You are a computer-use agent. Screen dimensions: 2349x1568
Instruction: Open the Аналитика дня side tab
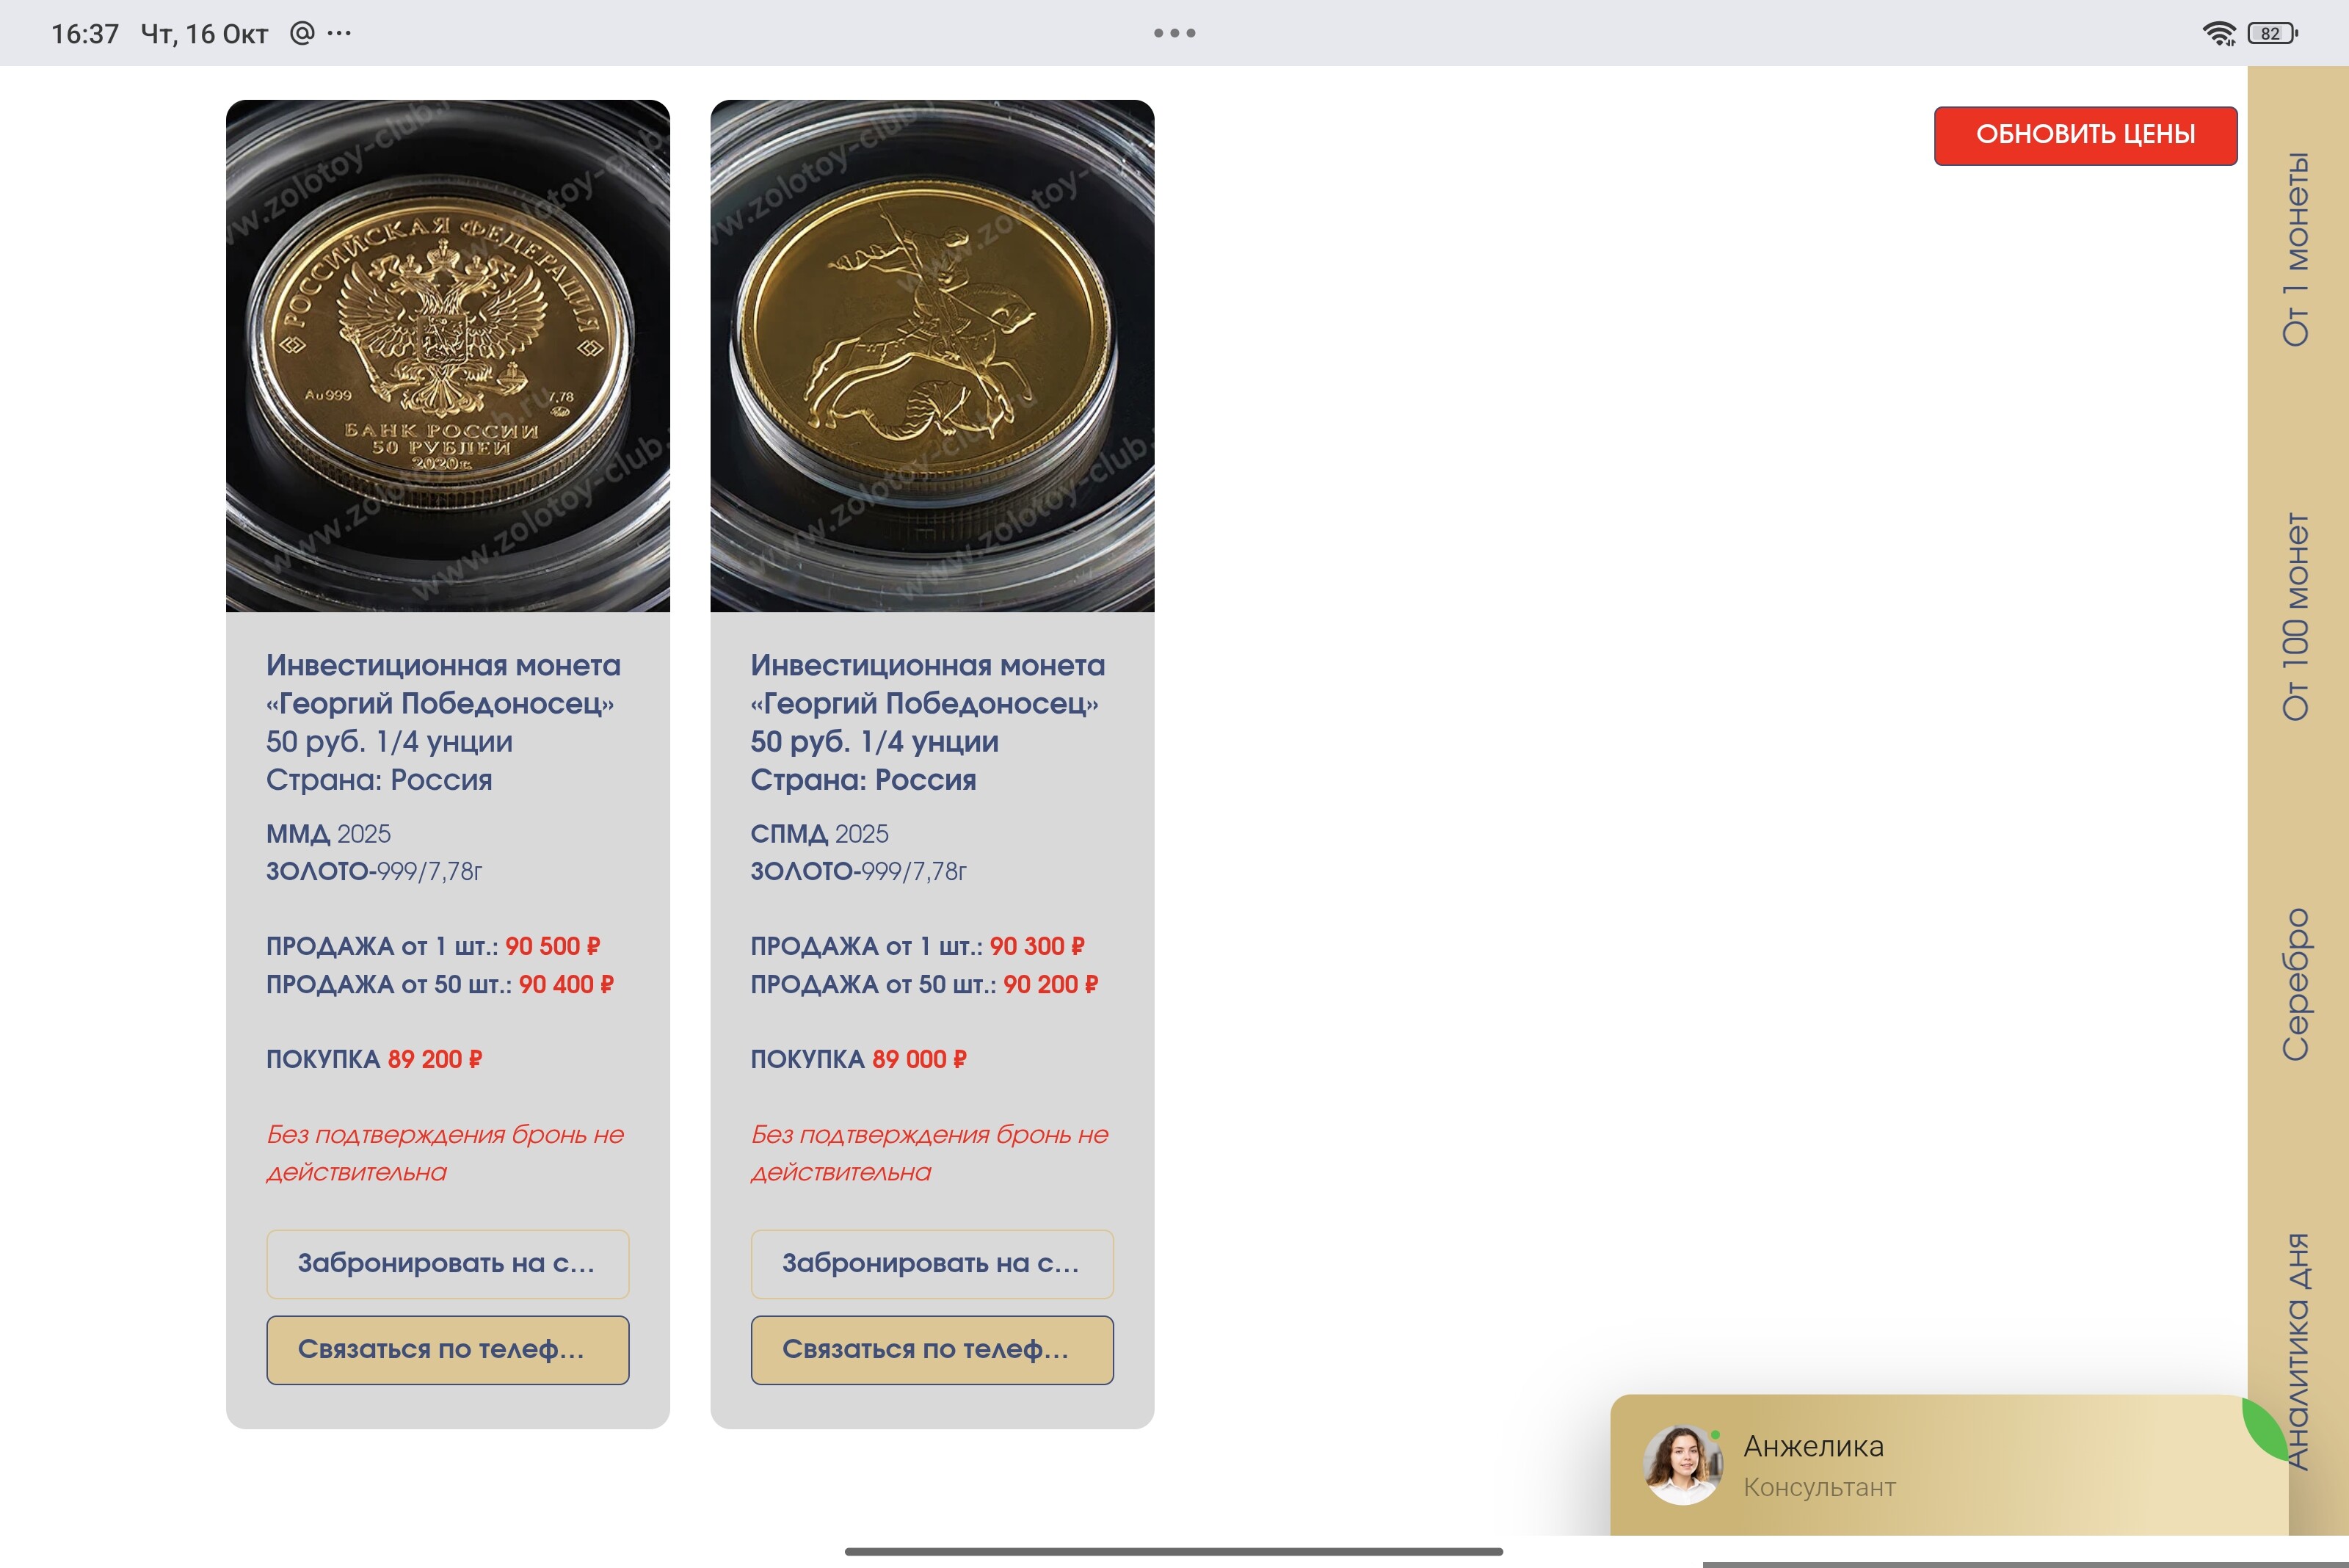(x=2300, y=1351)
